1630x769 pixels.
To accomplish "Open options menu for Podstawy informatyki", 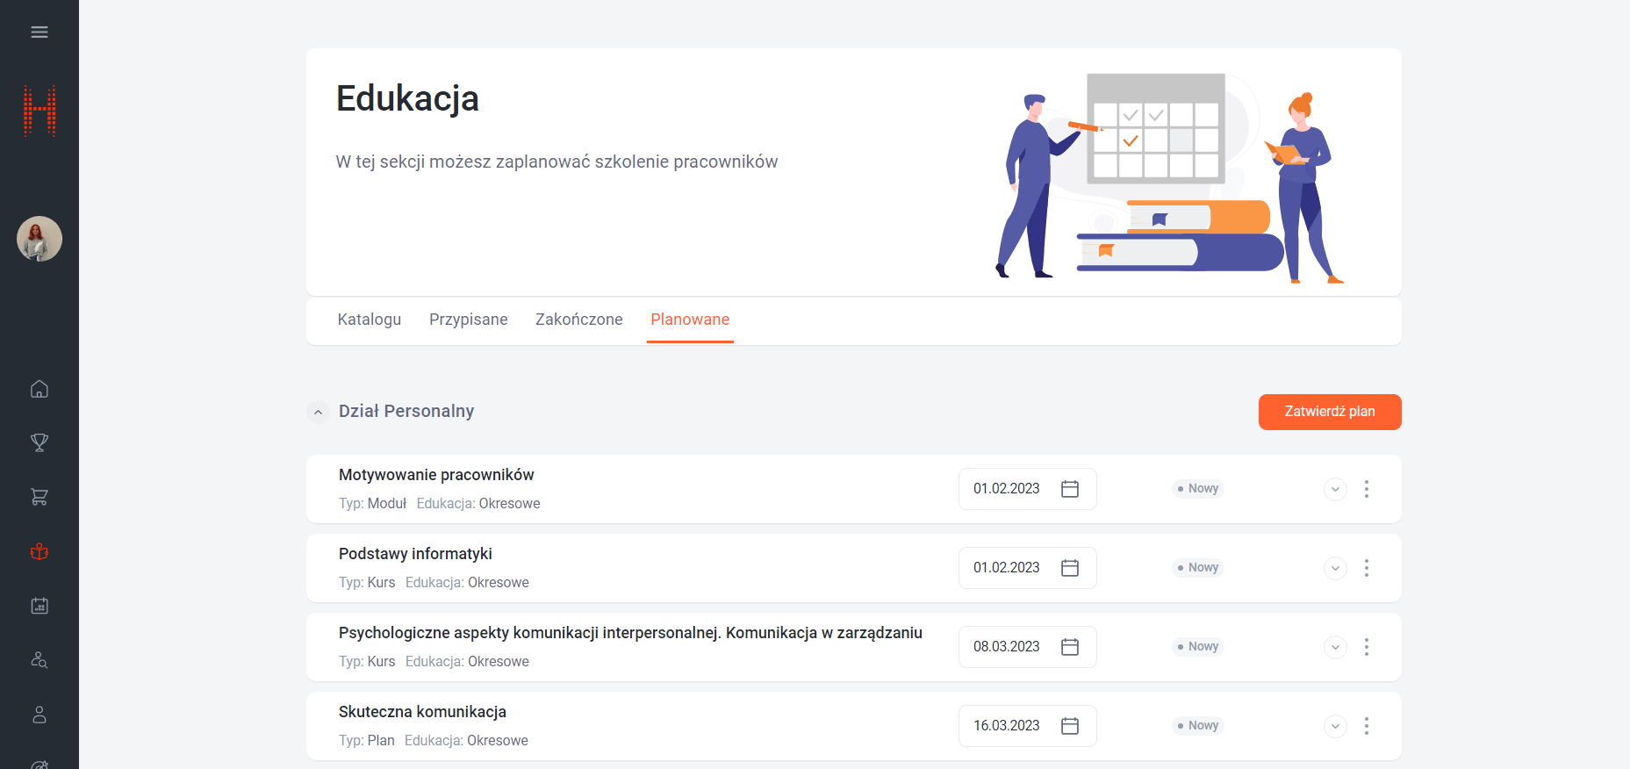I will click(1366, 568).
